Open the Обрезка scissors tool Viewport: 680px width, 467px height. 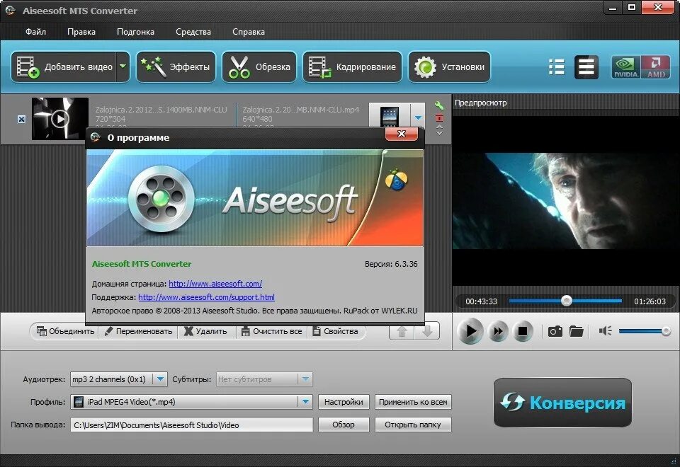pyautogui.click(x=259, y=67)
